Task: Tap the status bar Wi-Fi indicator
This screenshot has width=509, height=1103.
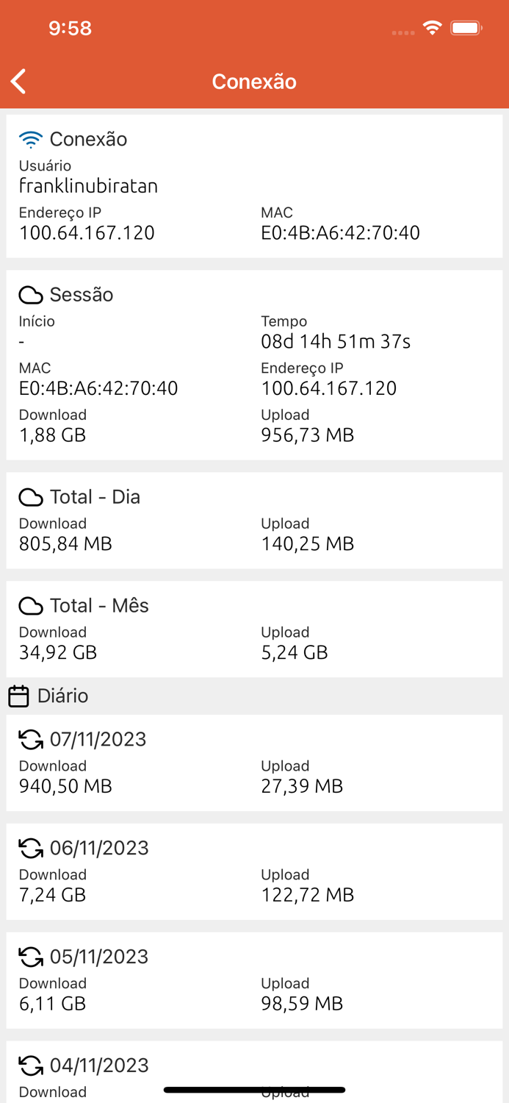Action: 432,28
